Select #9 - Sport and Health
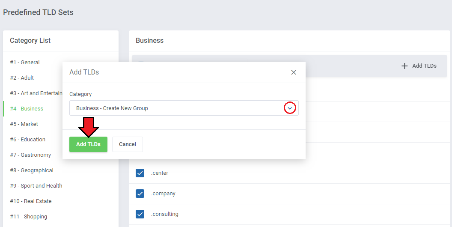 36,186
